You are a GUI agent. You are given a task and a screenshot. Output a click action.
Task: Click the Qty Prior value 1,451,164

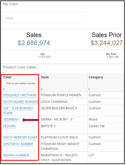[x=113, y=57]
